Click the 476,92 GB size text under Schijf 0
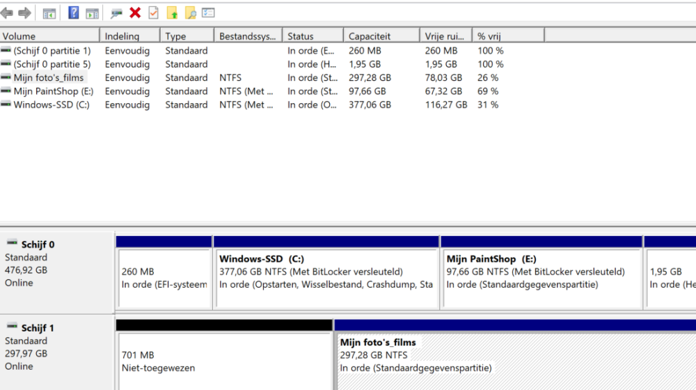This screenshot has width=696, height=390. click(26, 270)
